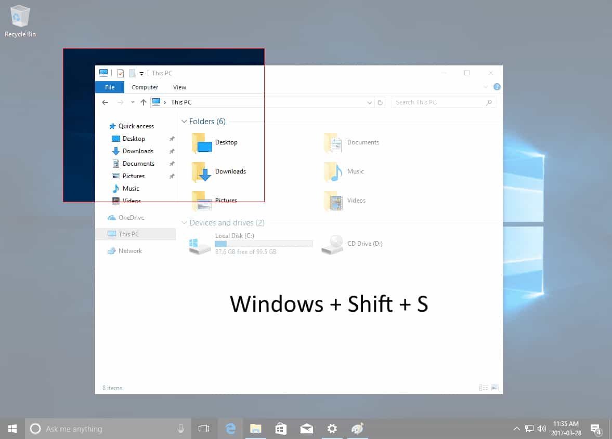Open Microsoft Edge from the taskbar

229,428
